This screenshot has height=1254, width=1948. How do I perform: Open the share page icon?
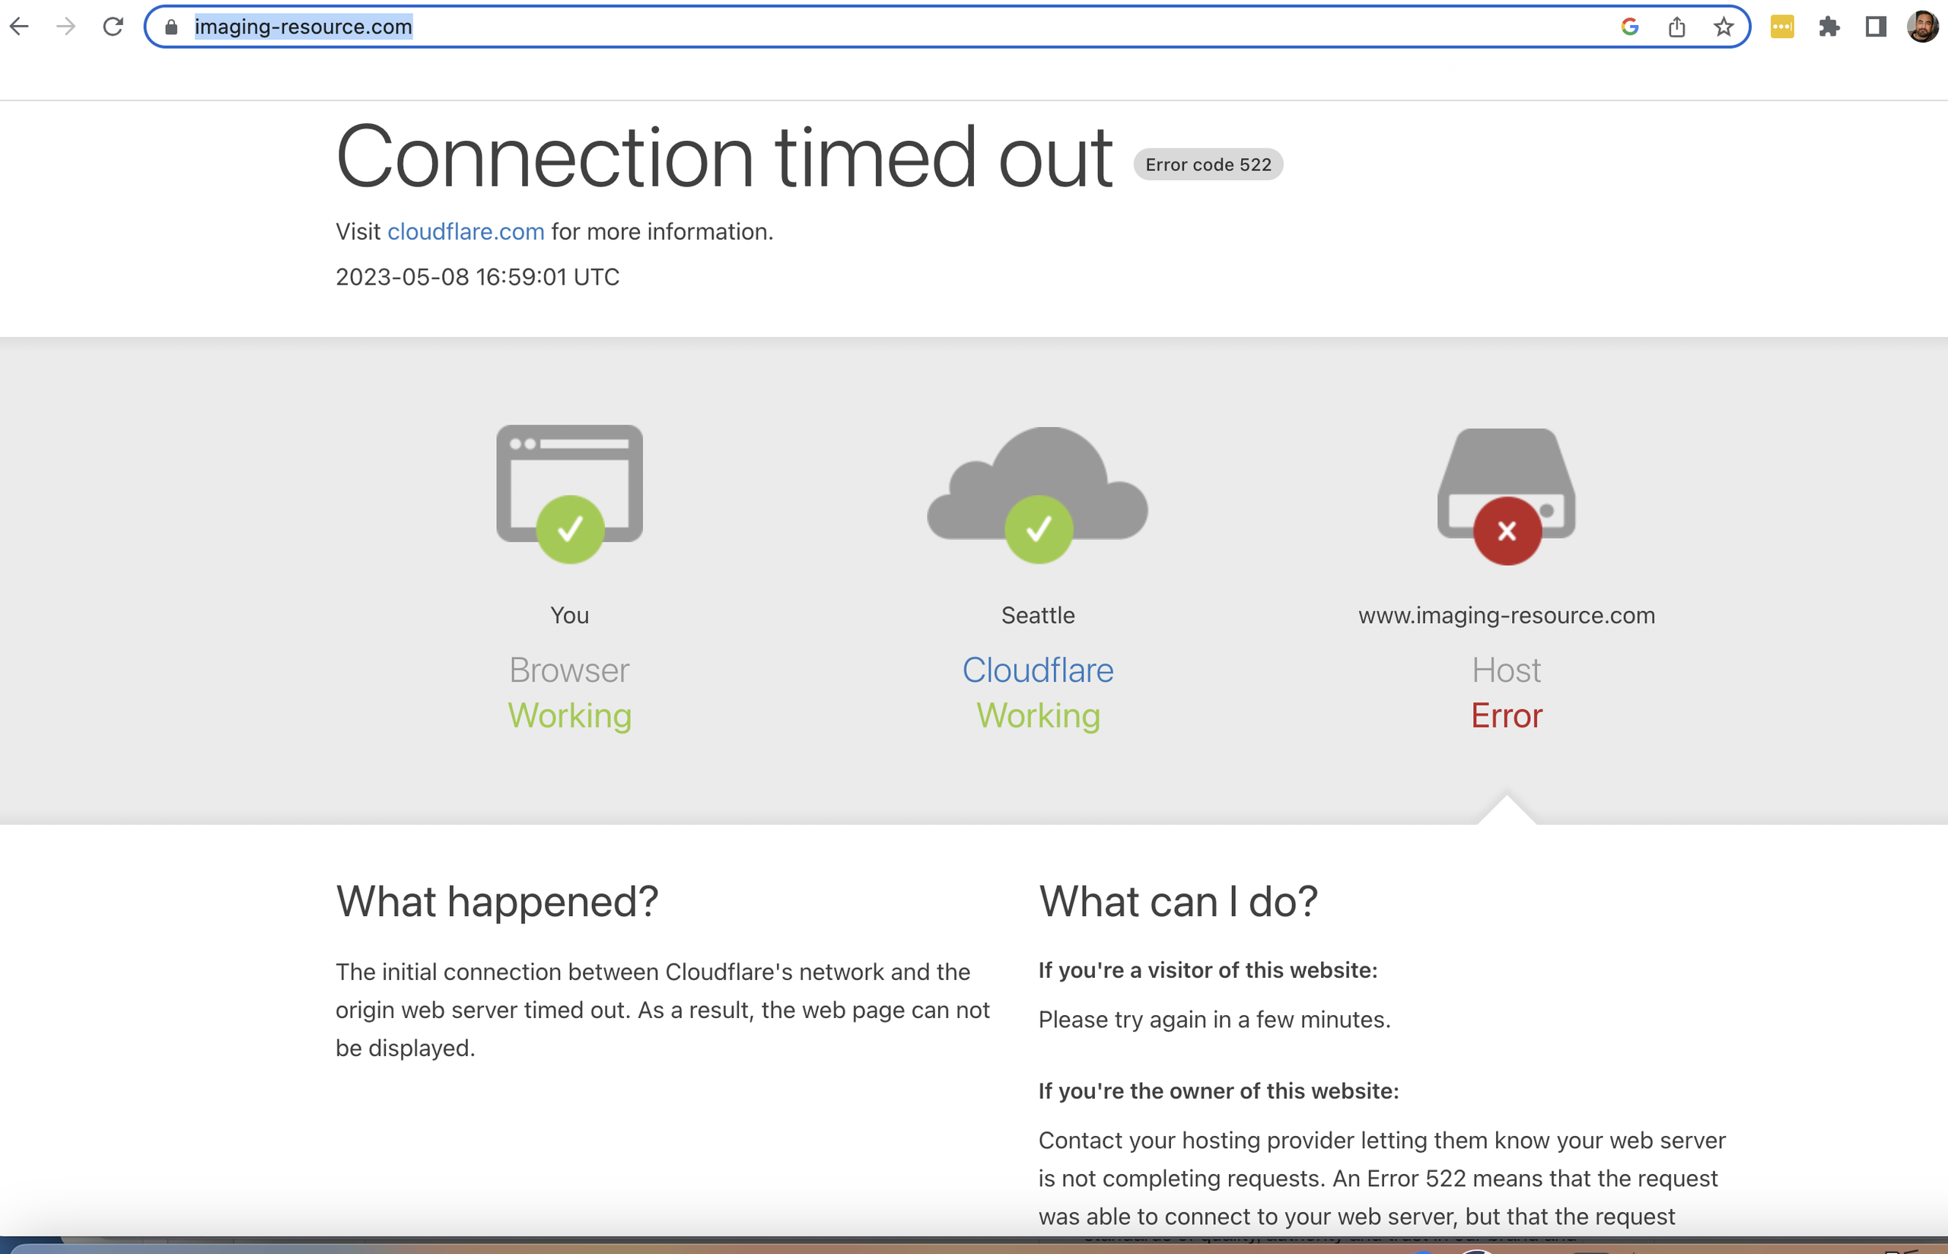click(x=1676, y=27)
